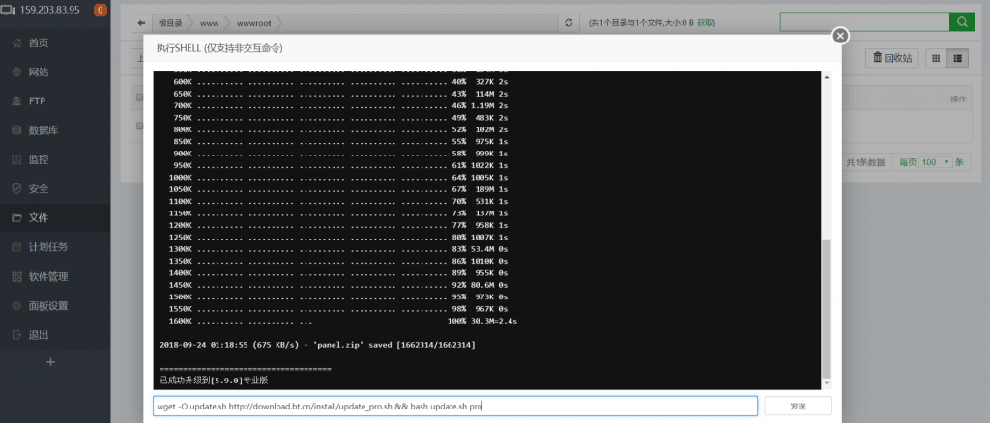Open the FTP management page
This screenshot has height=423, width=990.
pos(37,101)
